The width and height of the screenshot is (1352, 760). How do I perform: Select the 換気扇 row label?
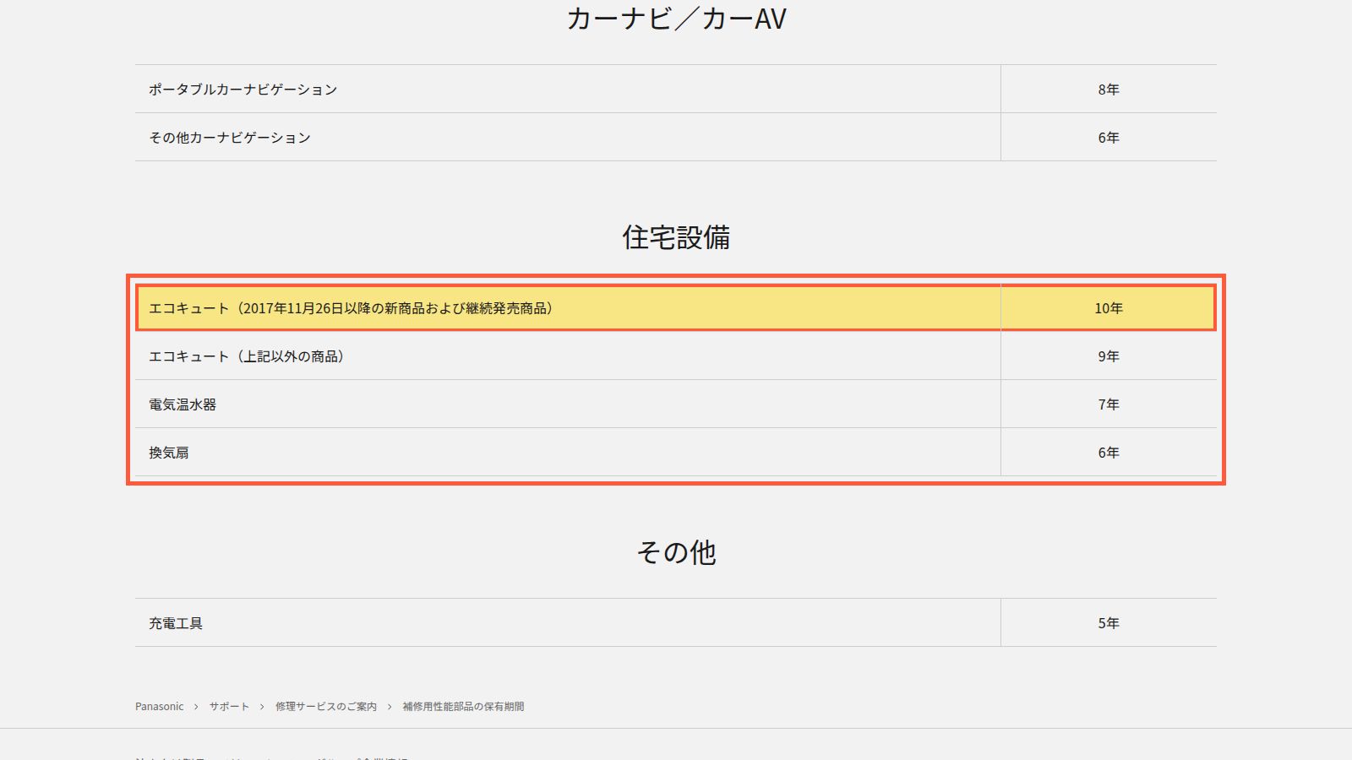click(x=169, y=453)
